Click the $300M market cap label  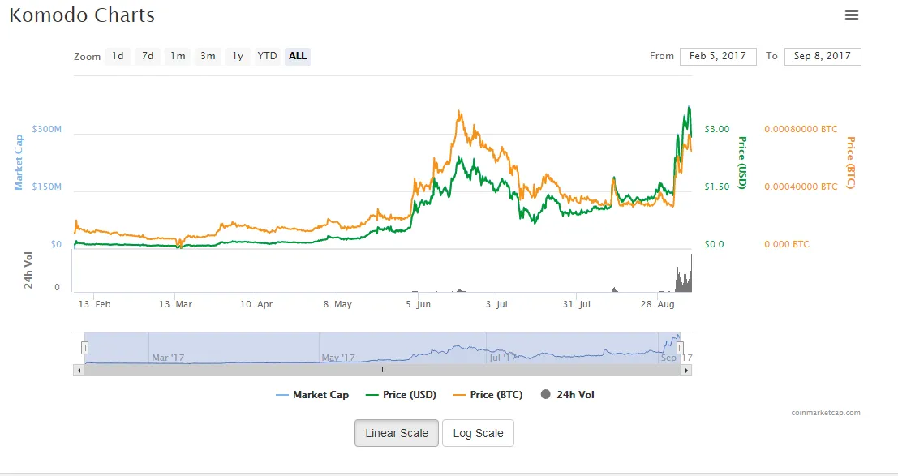tap(46, 129)
